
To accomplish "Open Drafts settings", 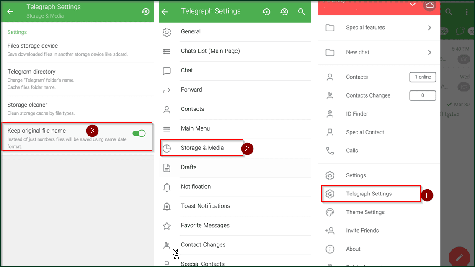I will coord(235,167).
